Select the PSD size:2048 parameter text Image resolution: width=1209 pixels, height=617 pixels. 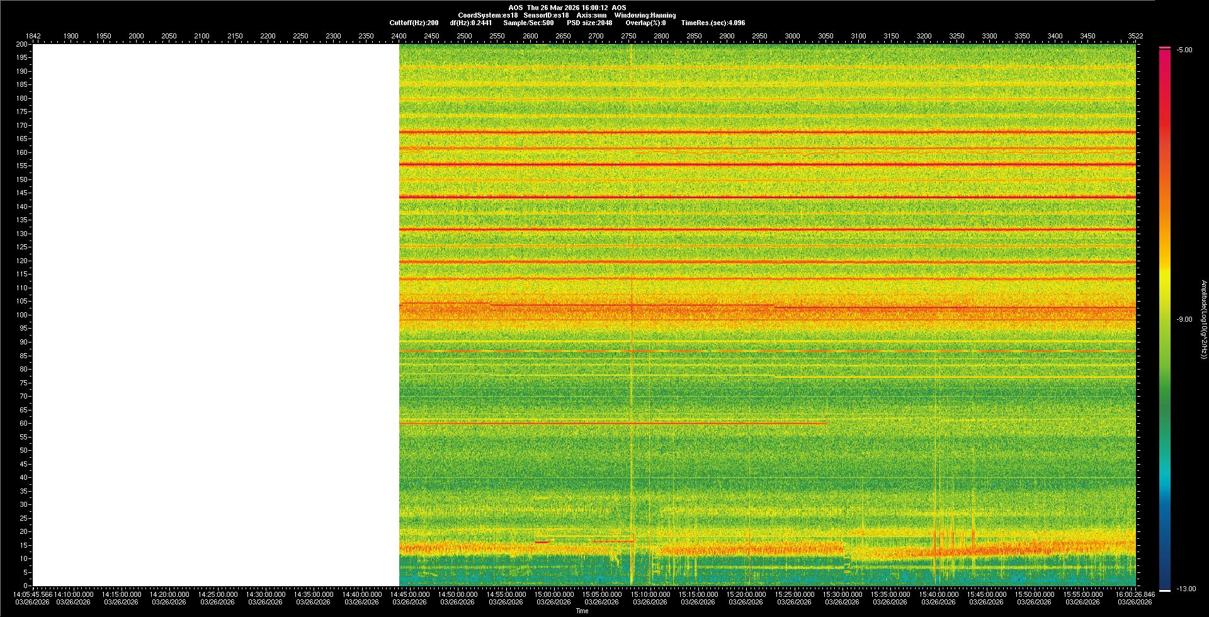(589, 23)
